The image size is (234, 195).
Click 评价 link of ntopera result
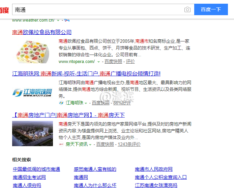130,61
